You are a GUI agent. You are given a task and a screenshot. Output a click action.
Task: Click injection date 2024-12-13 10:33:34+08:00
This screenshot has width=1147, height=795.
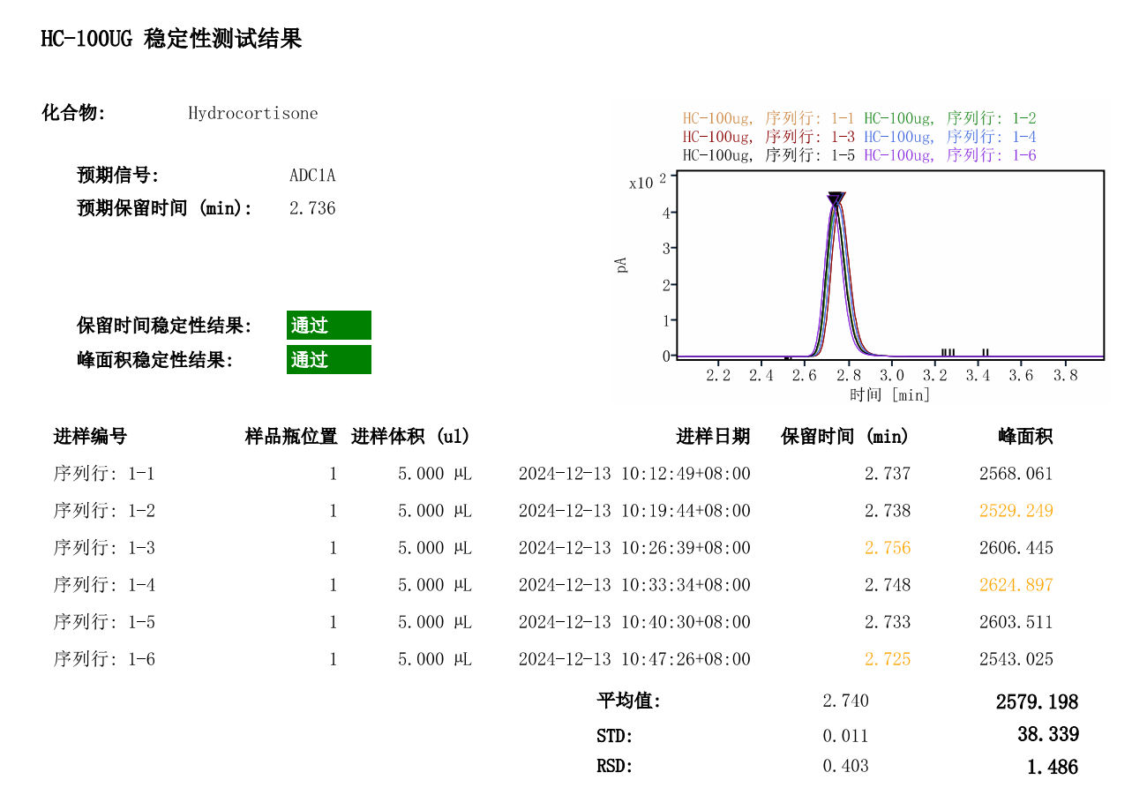coord(634,585)
